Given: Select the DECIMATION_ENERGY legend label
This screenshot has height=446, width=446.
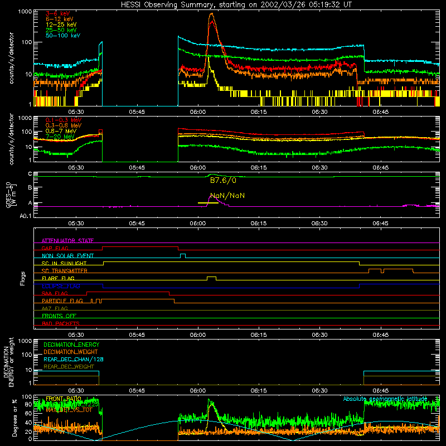Looking at the screenshot, I should (x=71, y=345).
